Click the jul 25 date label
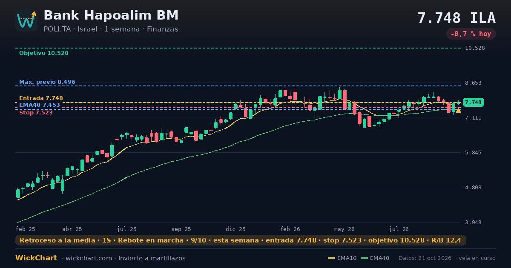 [127, 229]
